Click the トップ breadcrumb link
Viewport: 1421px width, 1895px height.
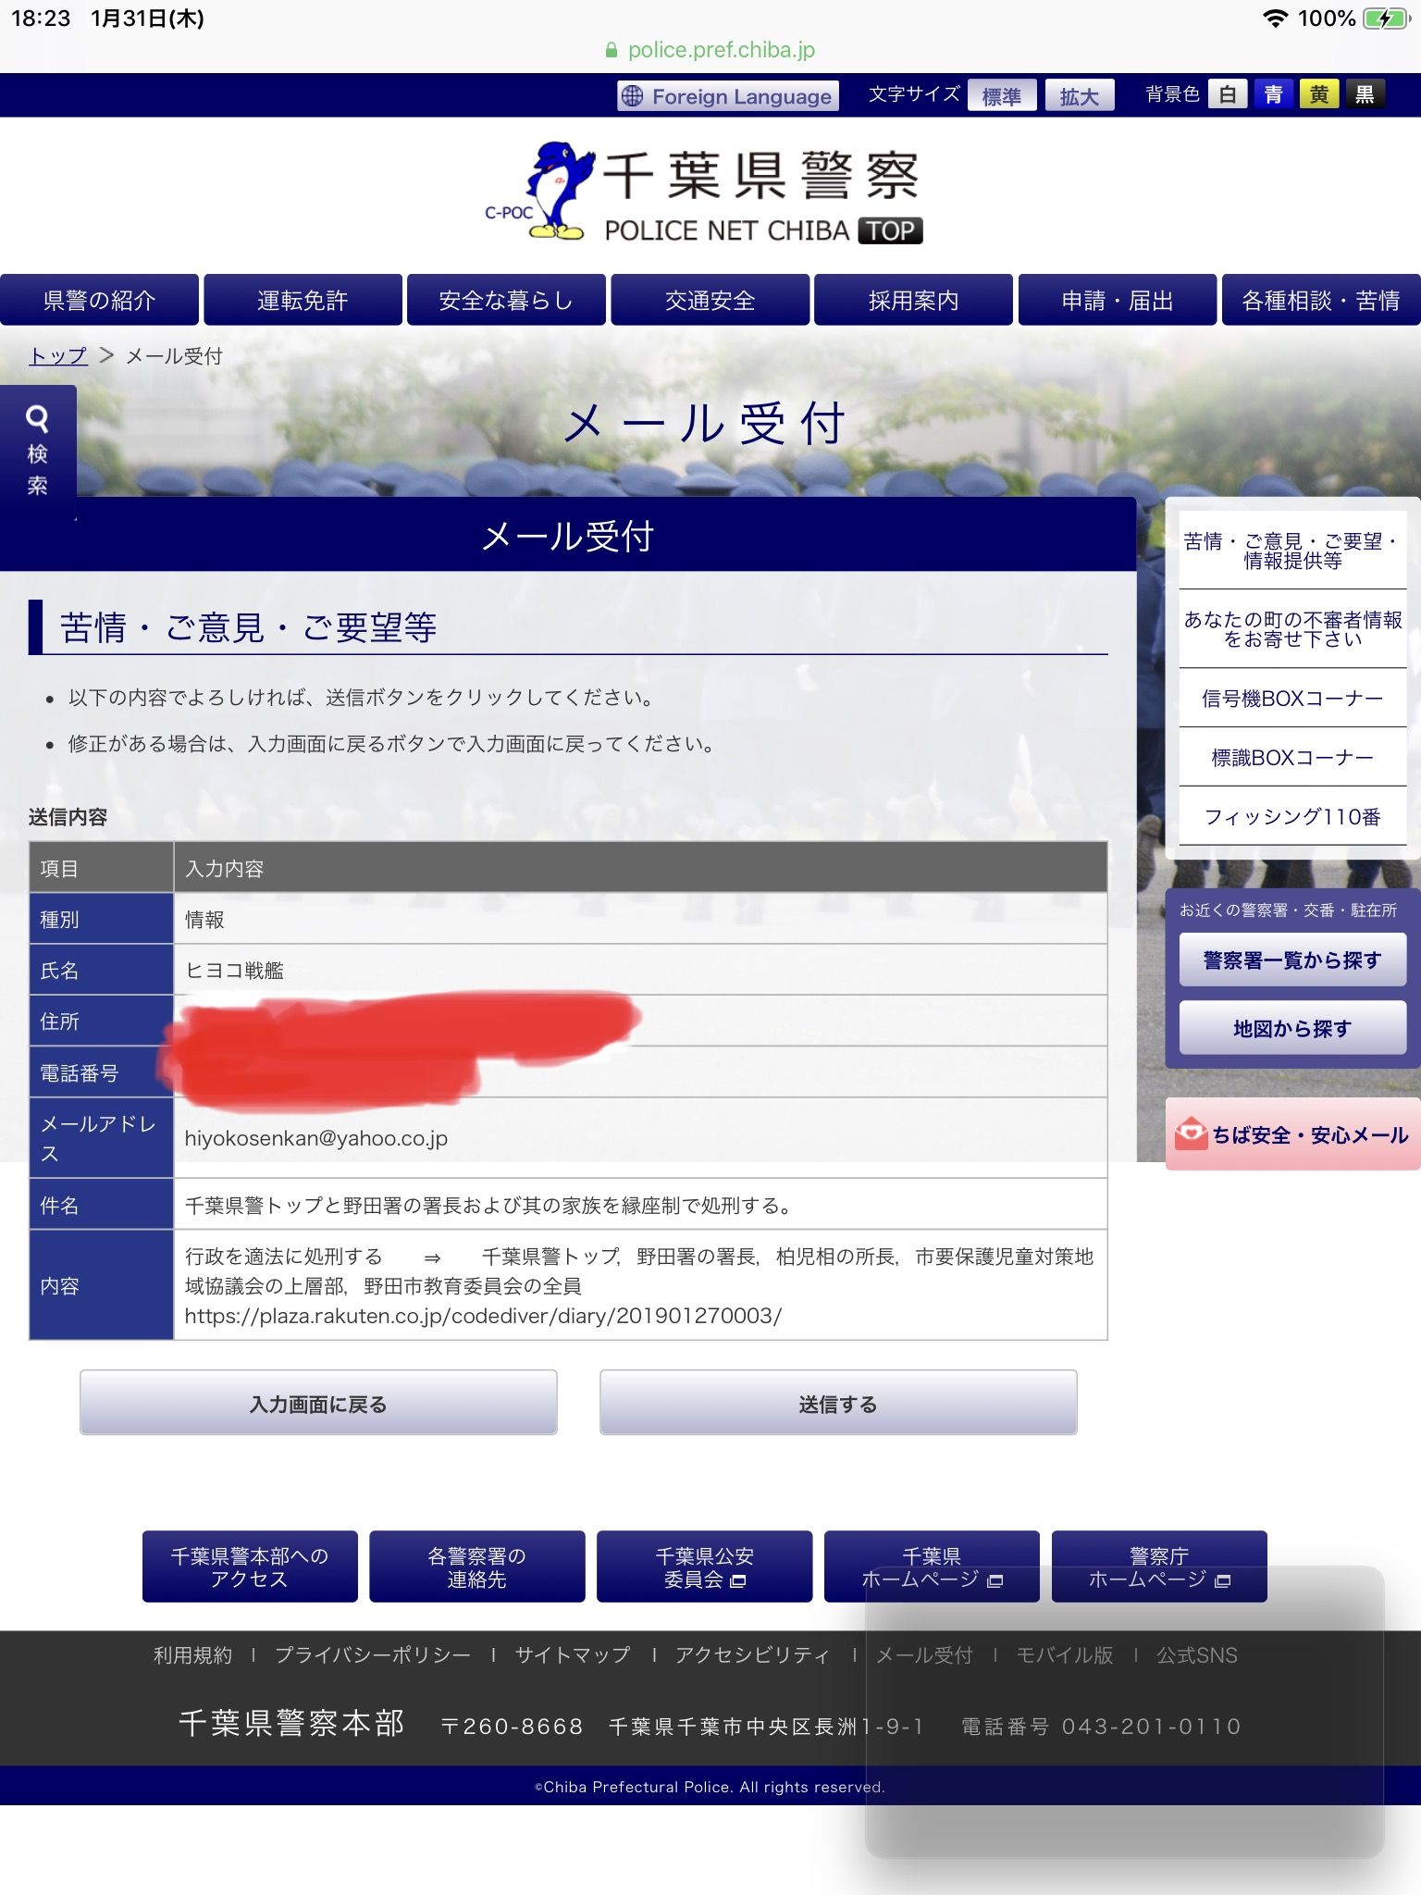point(58,356)
